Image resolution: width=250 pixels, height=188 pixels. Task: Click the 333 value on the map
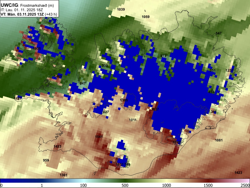click(105, 66)
